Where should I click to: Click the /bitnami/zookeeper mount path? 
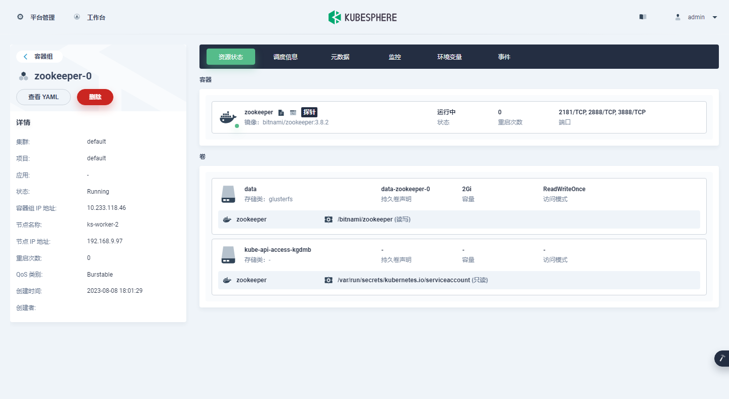365,219
